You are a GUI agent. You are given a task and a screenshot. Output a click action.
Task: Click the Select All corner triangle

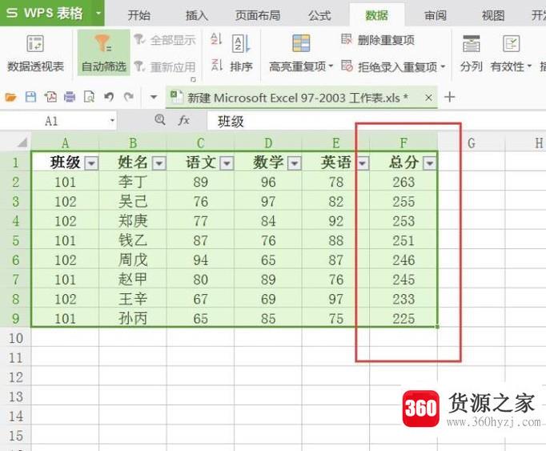click(22, 143)
